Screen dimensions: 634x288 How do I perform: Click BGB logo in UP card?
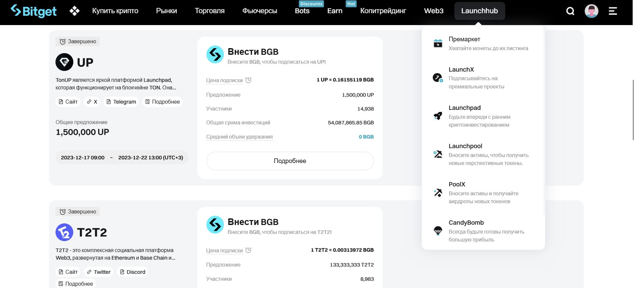point(215,54)
